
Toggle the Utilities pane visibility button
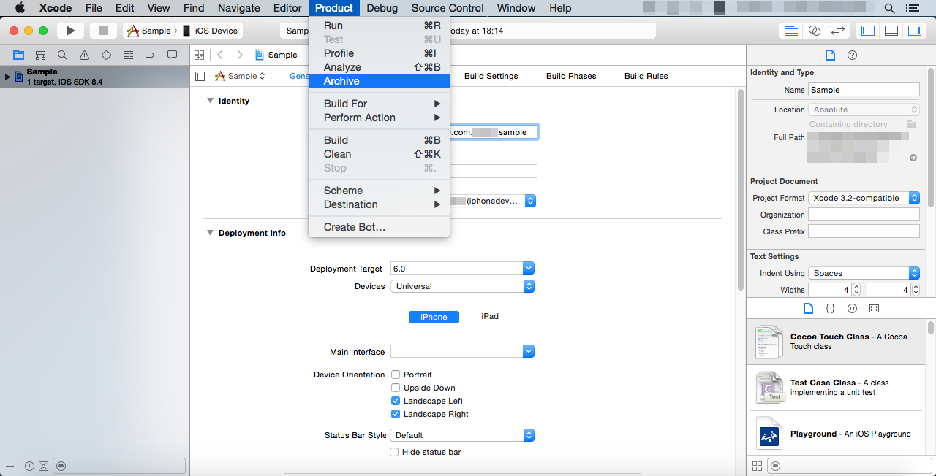pos(915,31)
